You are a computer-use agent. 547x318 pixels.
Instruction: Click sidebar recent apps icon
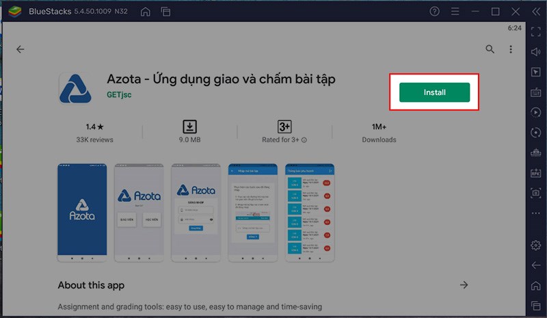point(536,306)
